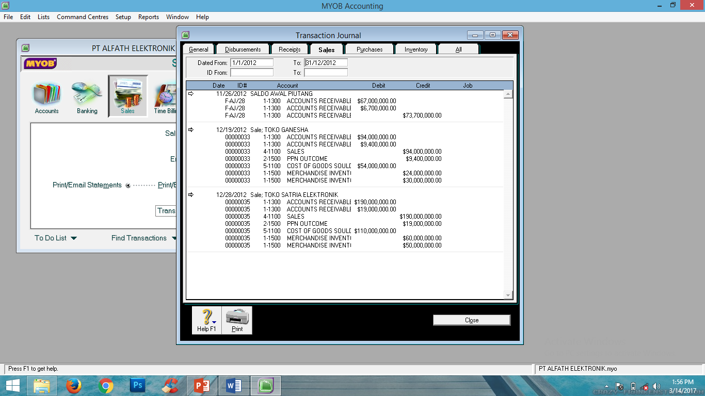Click Transaction Journal window title icon
This screenshot has height=396, width=705.
[185, 35]
